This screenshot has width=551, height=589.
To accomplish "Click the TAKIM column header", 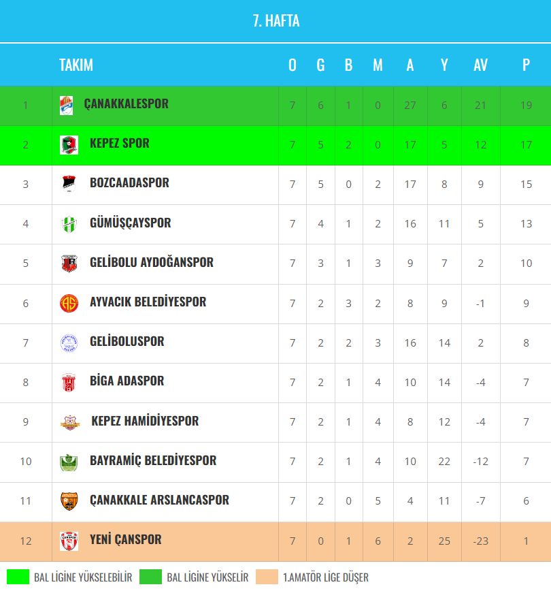I will (x=76, y=65).
